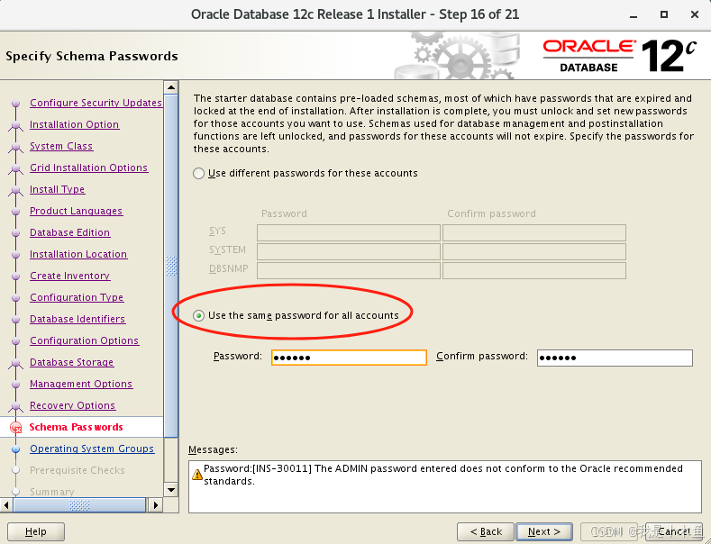The width and height of the screenshot is (711, 544).
Task: Click the Operating System Groups step bullet
Action: click(16, 449)
